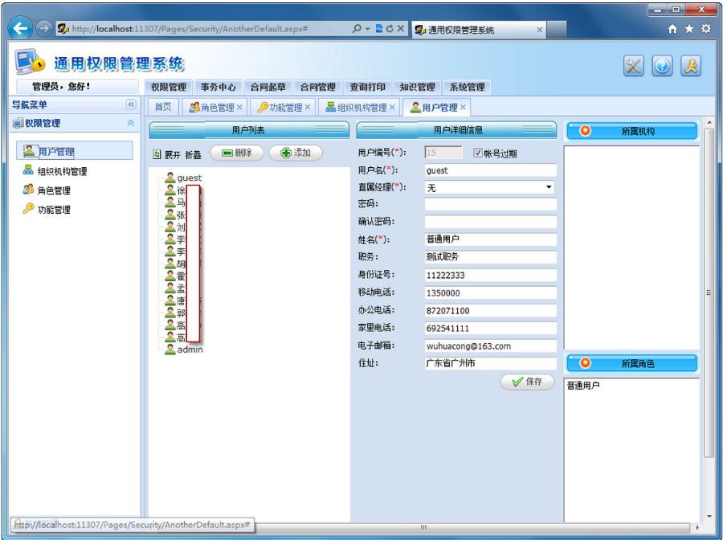Click the 添加 button

[x=296, y=153]
